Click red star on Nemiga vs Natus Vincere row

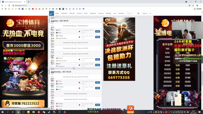click(79, 37)
